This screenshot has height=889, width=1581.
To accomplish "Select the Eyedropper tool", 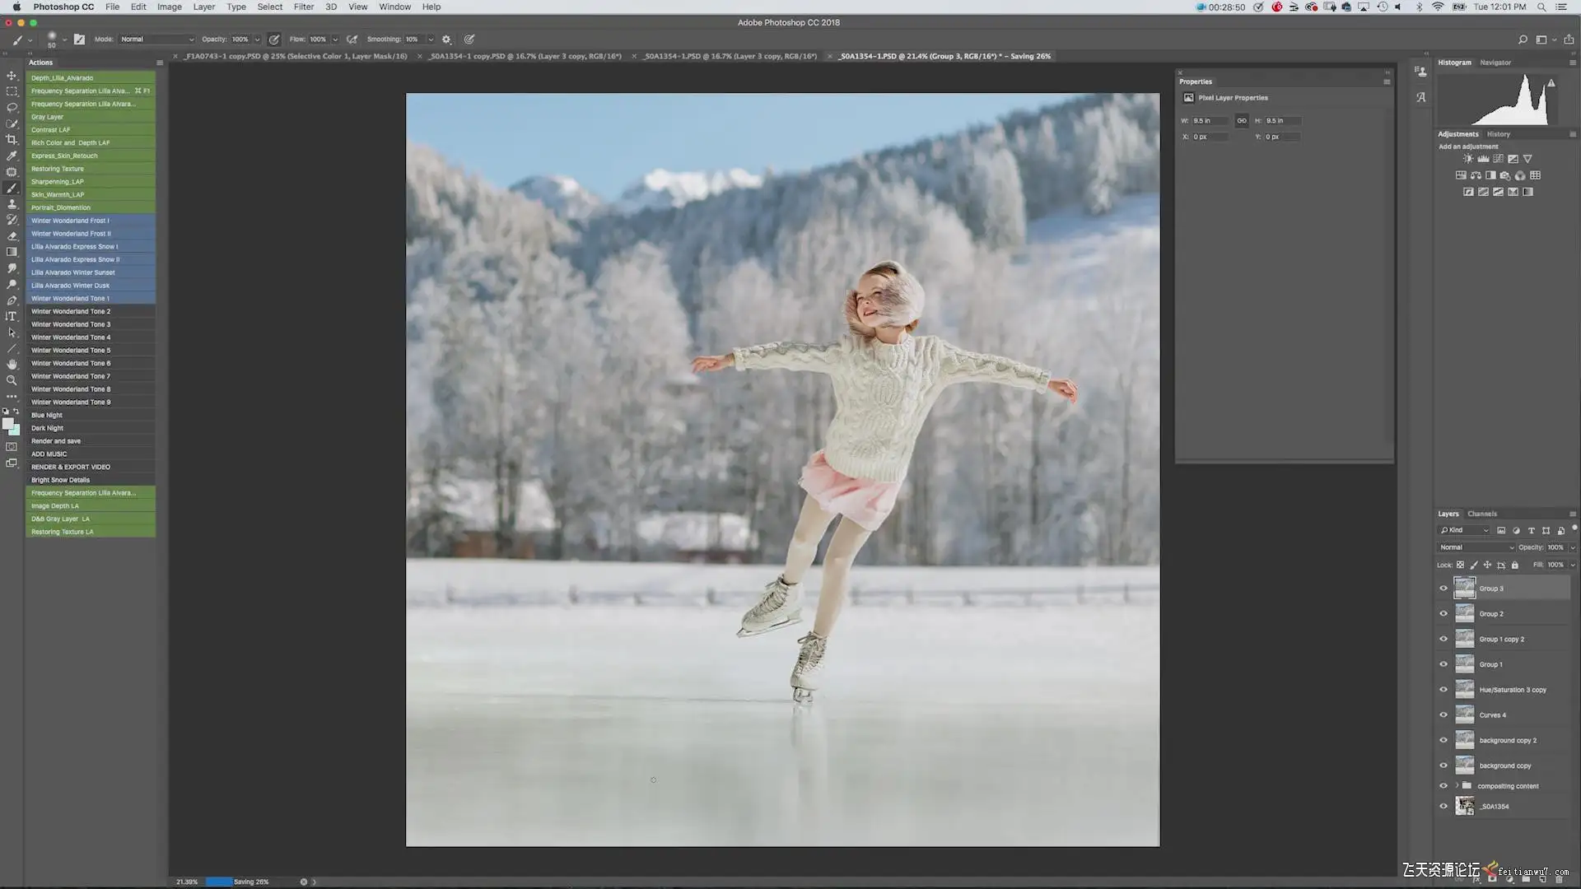I will tap(12, 156).
